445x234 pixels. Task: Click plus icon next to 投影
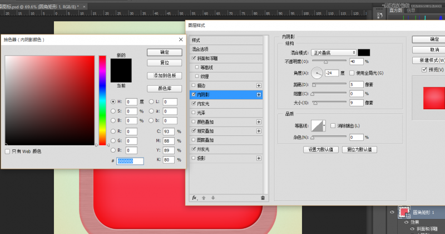259,158
